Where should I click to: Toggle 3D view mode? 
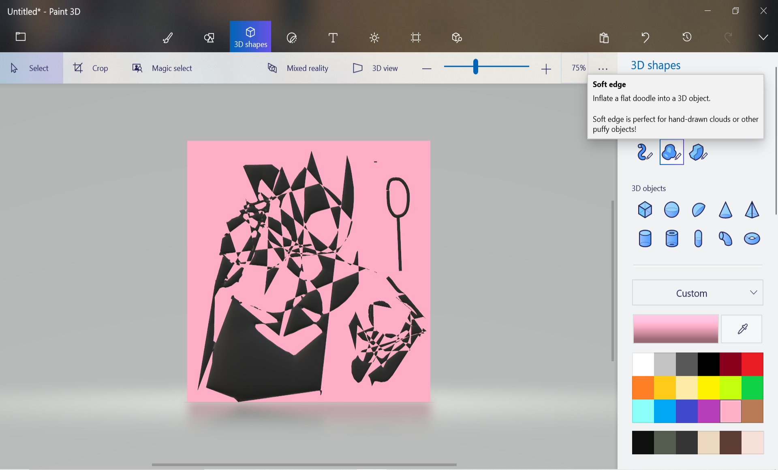pyautogui.click(x=375, y=68)
